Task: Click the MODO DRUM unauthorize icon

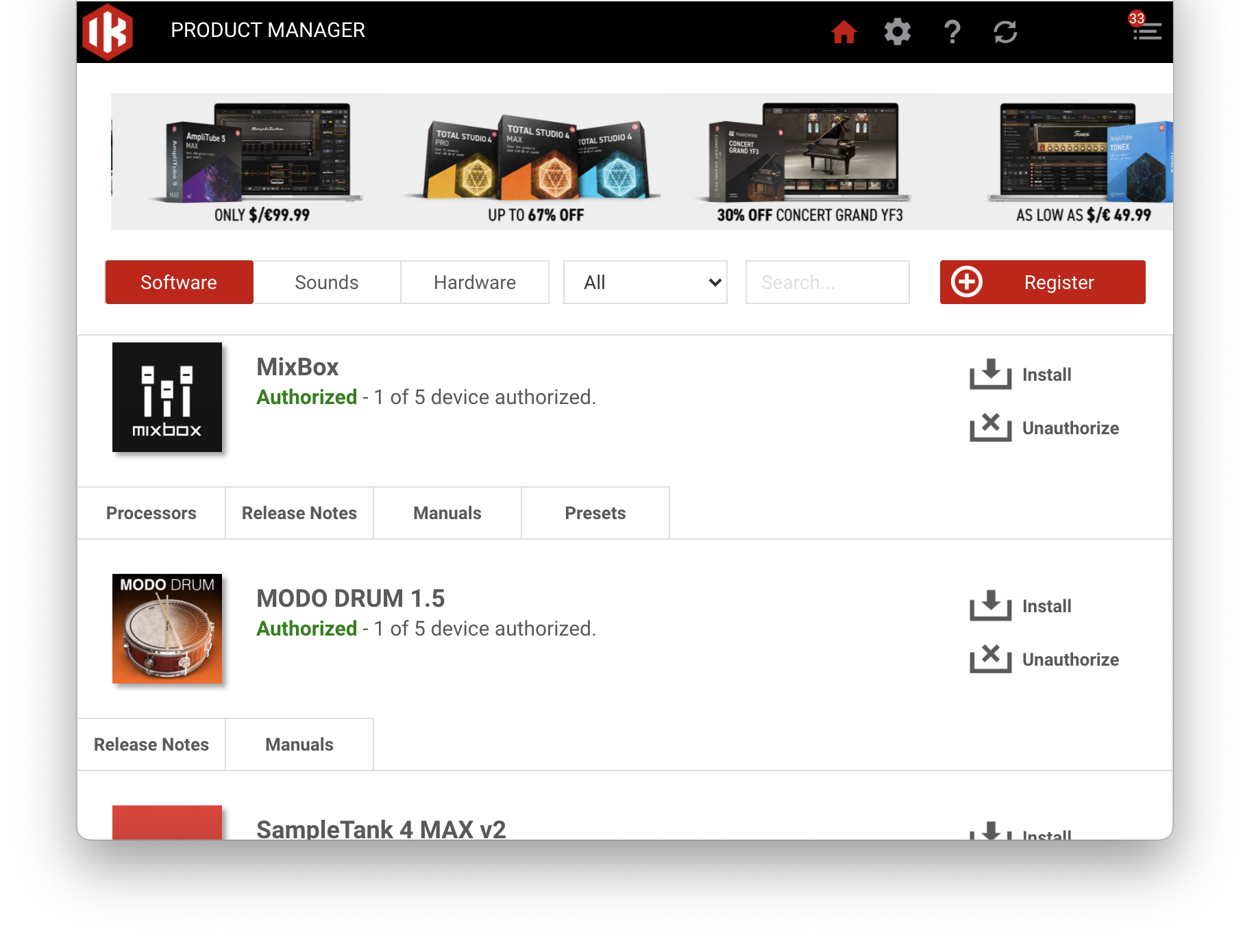Action: pos(990,659)
